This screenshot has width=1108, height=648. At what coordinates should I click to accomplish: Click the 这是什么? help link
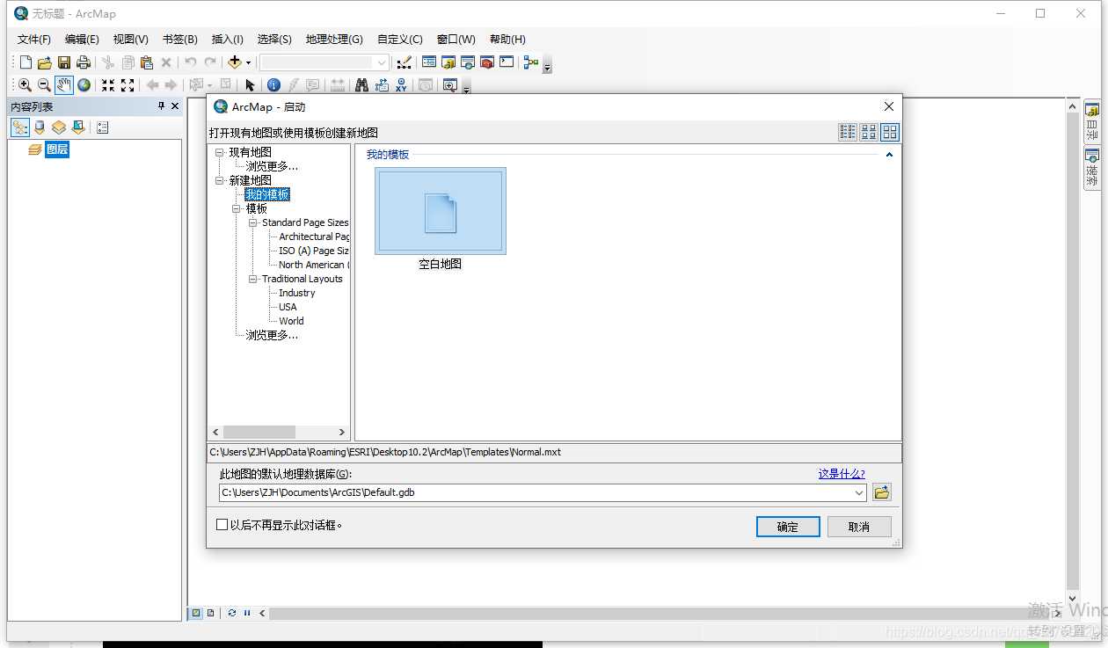(842, 474)
